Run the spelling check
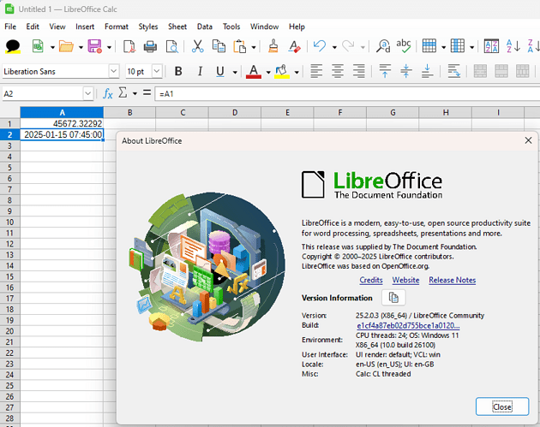 pos(403,46)
